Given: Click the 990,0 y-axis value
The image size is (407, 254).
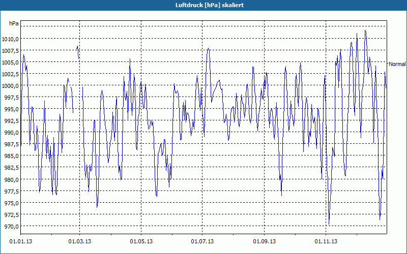Looking at the screenshot, I should pyautogui.click(x=12, y=133).
